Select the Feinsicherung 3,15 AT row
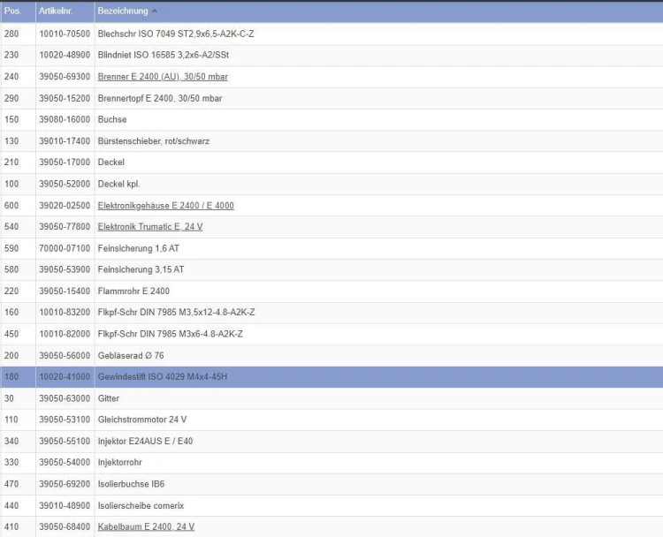This screenshot has height=537, width=663. coord(331,269)
